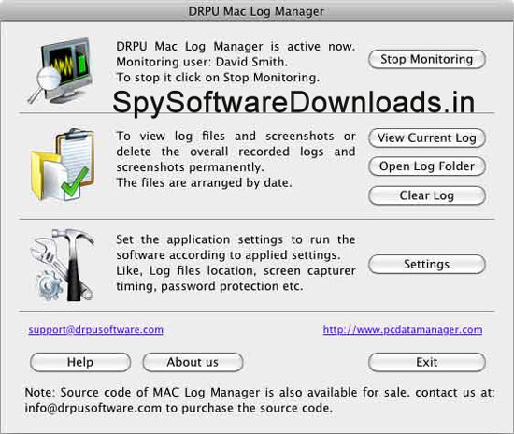Follow the support@drpusoftware.com email link
The height and width of the screenshot is (434, 514).
point(95,329)
